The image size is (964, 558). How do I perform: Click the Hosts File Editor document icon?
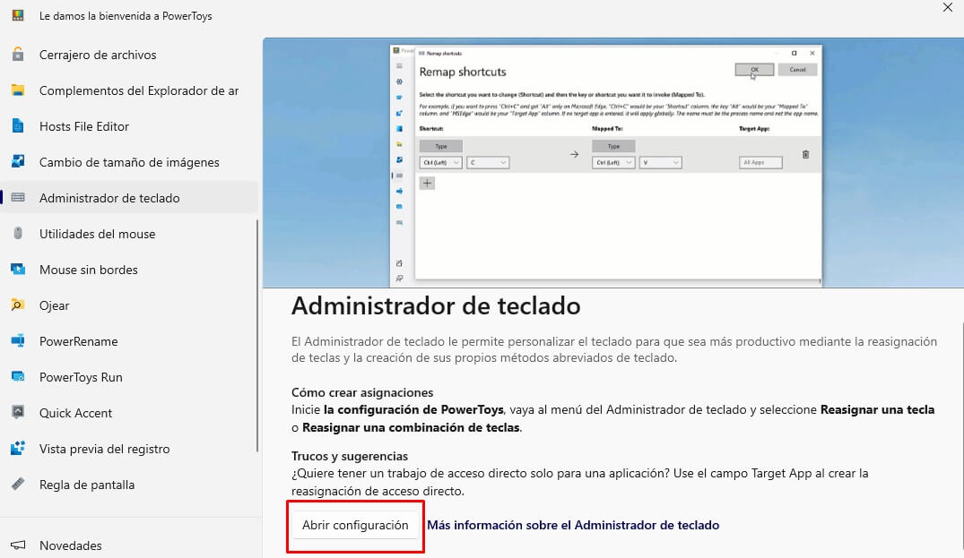[x=18, y=126]
